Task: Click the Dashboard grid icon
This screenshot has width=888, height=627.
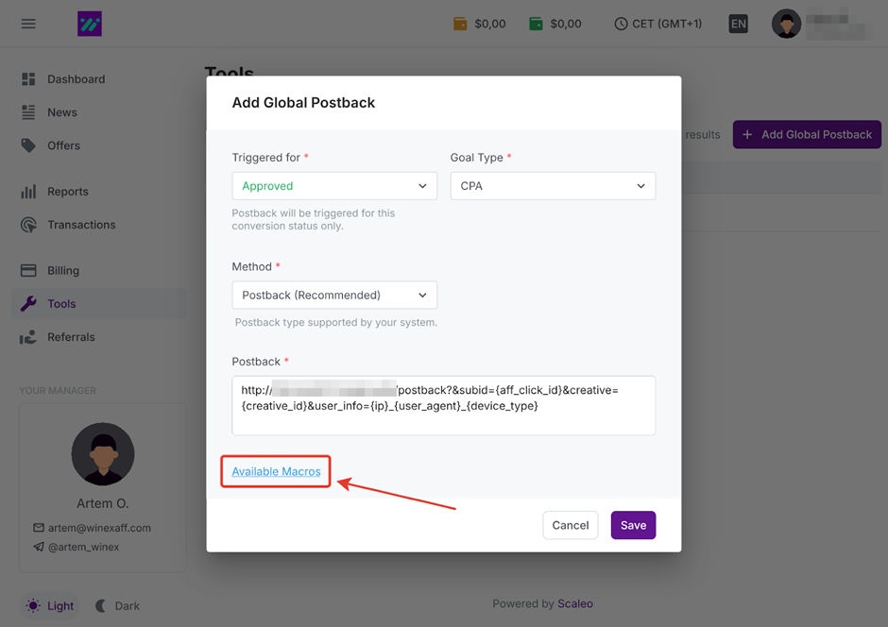Action: (x=28, y=79)
